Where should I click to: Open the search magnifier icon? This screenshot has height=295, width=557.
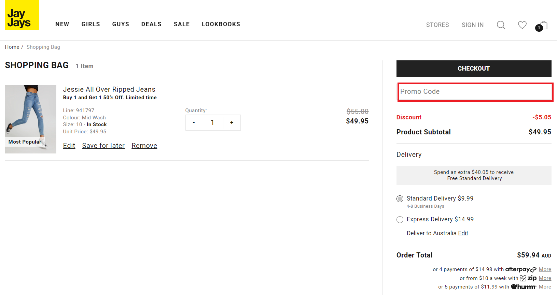pyautogui.click(x=501, y=25)
